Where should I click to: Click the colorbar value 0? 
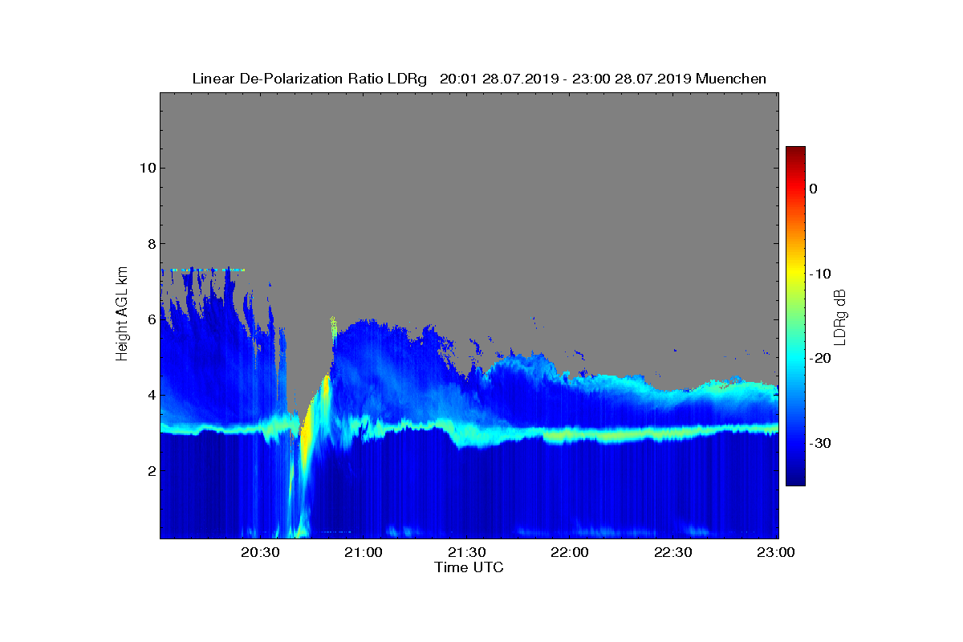tap(813, 189)
